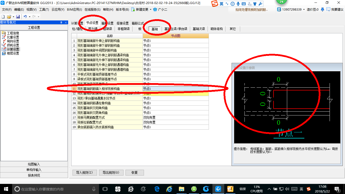
Task: Switch to the 其它 sub-tab
Action: [233, 29]
